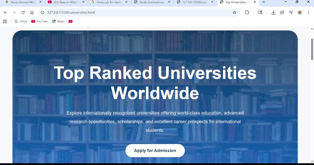Open the browser home page

point(32,12)
